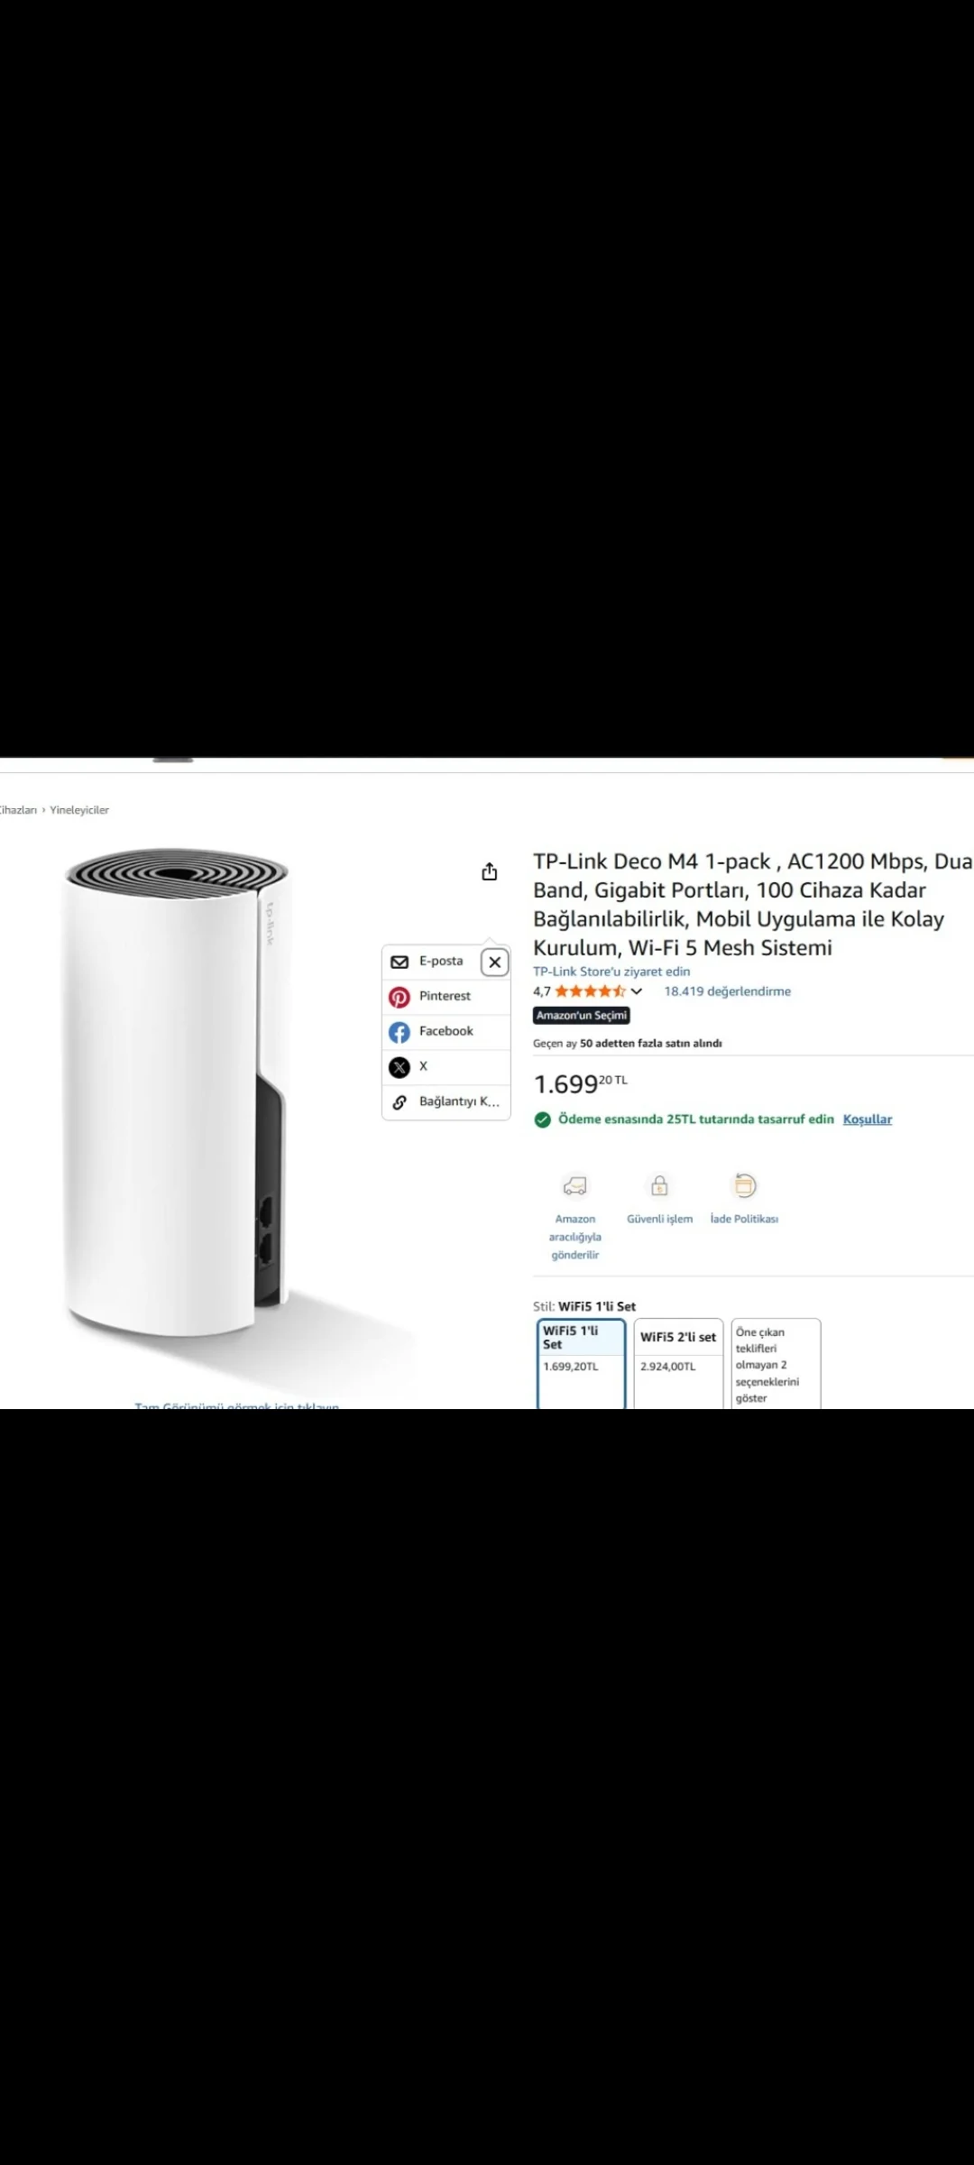Click the İade Politikası return icon
974x2165 pixels.
click(x=745, y=1185)
